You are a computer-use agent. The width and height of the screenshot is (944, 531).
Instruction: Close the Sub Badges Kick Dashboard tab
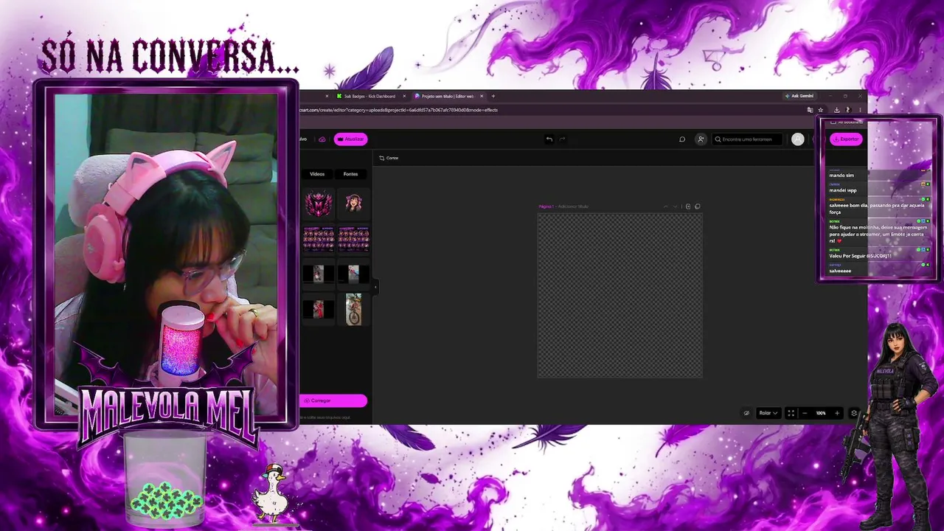[404, 96]
